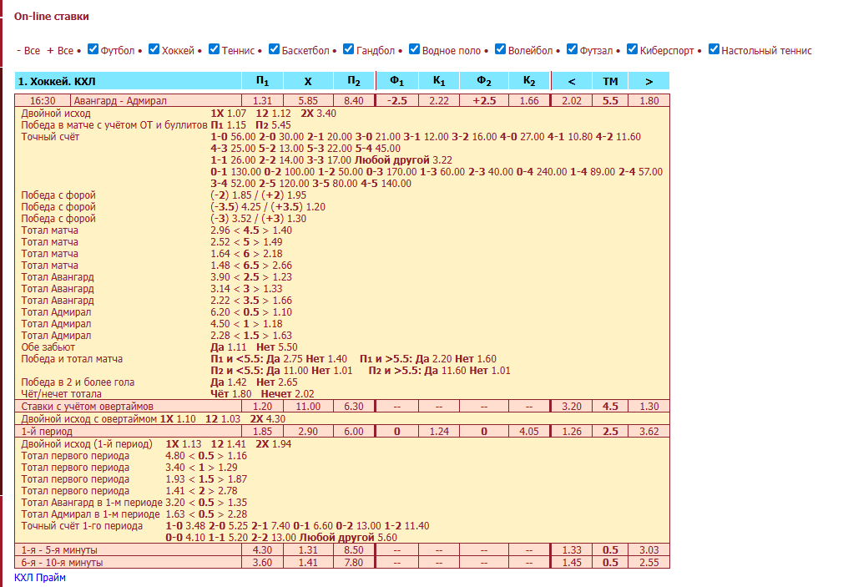Select handicap -2.5 coefficient 2.22
The image size is (848, 587).
click(x=439, y=101)
